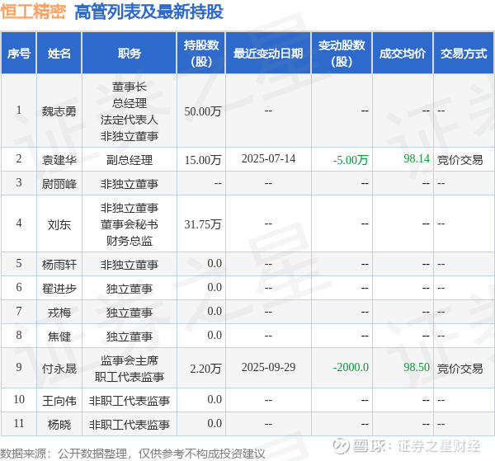
Task: Click the date 2025-09-29
Action: click(268, 367)
